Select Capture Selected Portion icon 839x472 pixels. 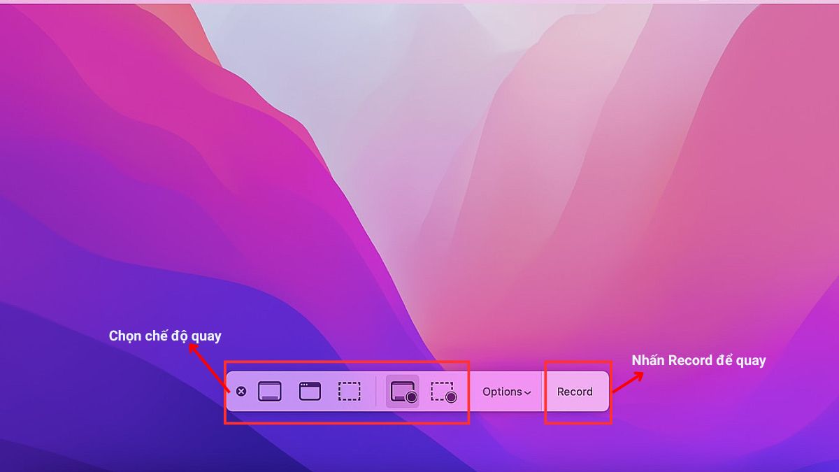[x=350, y=392]
